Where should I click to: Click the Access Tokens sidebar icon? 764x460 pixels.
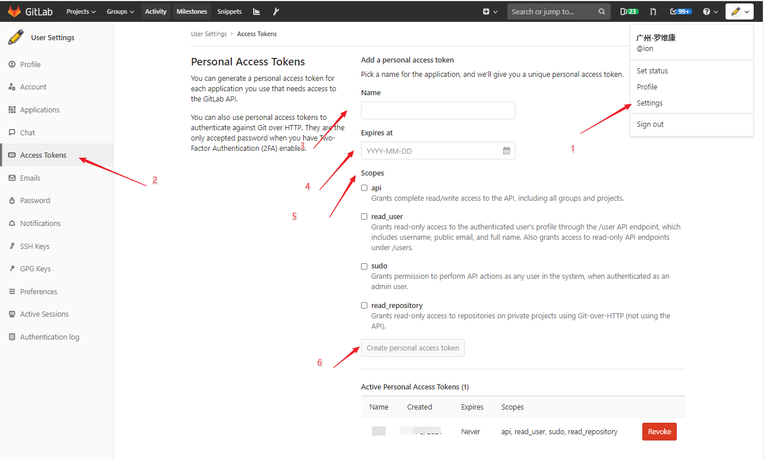tap(12, 155)
